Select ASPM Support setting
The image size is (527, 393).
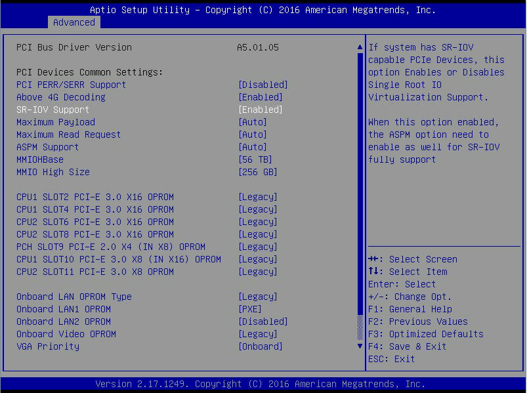47,147
